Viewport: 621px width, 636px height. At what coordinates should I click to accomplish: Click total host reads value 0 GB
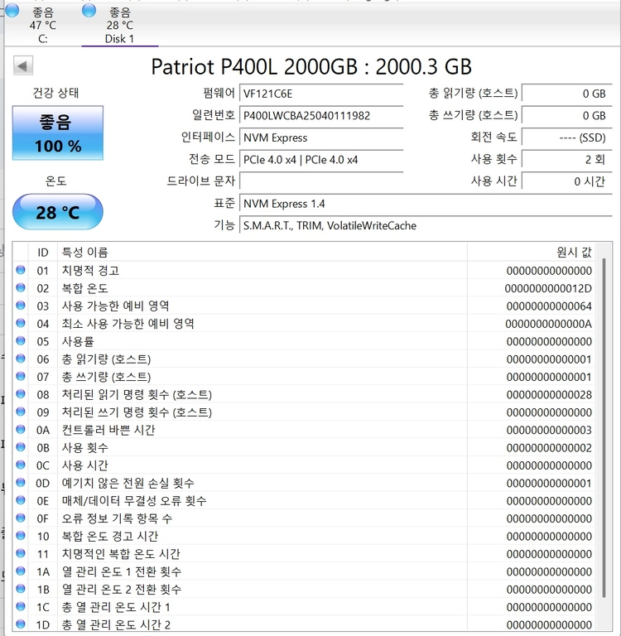tap(566, 94)
